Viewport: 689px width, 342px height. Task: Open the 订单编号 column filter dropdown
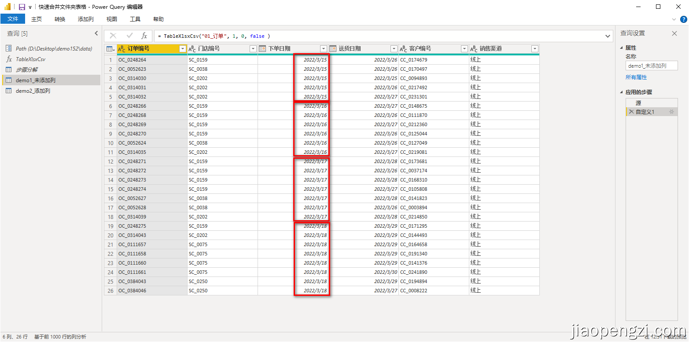click(x=183, y=49)
